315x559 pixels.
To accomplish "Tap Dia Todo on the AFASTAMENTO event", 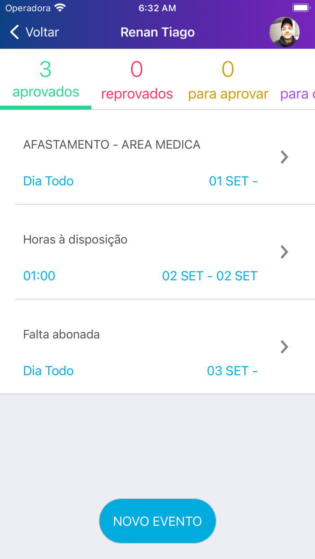I will (48, 181).
